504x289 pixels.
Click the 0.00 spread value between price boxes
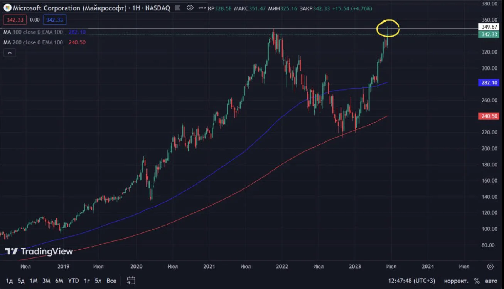pos(35,20)
